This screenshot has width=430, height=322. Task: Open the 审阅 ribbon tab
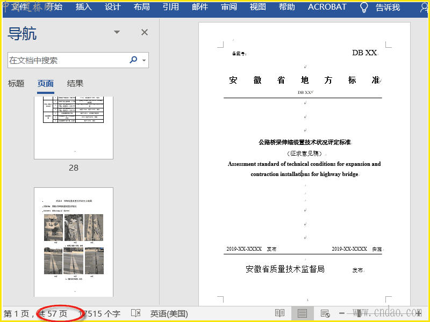point(229,6)
